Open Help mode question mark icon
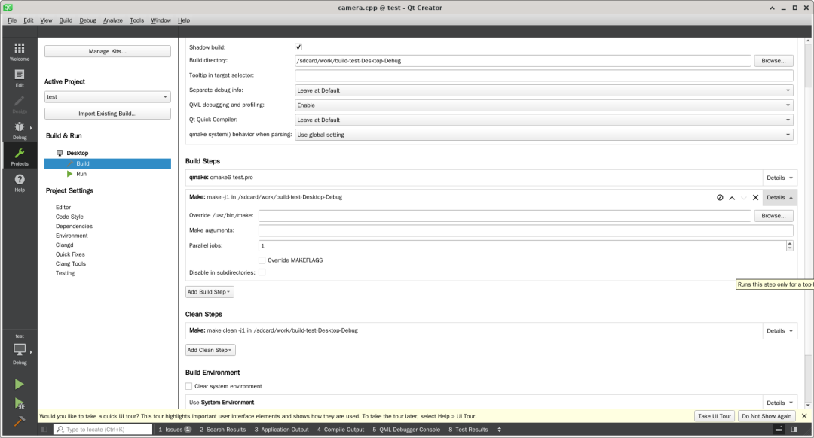Viewport: 814px width, 438px height. click(19, 182)
